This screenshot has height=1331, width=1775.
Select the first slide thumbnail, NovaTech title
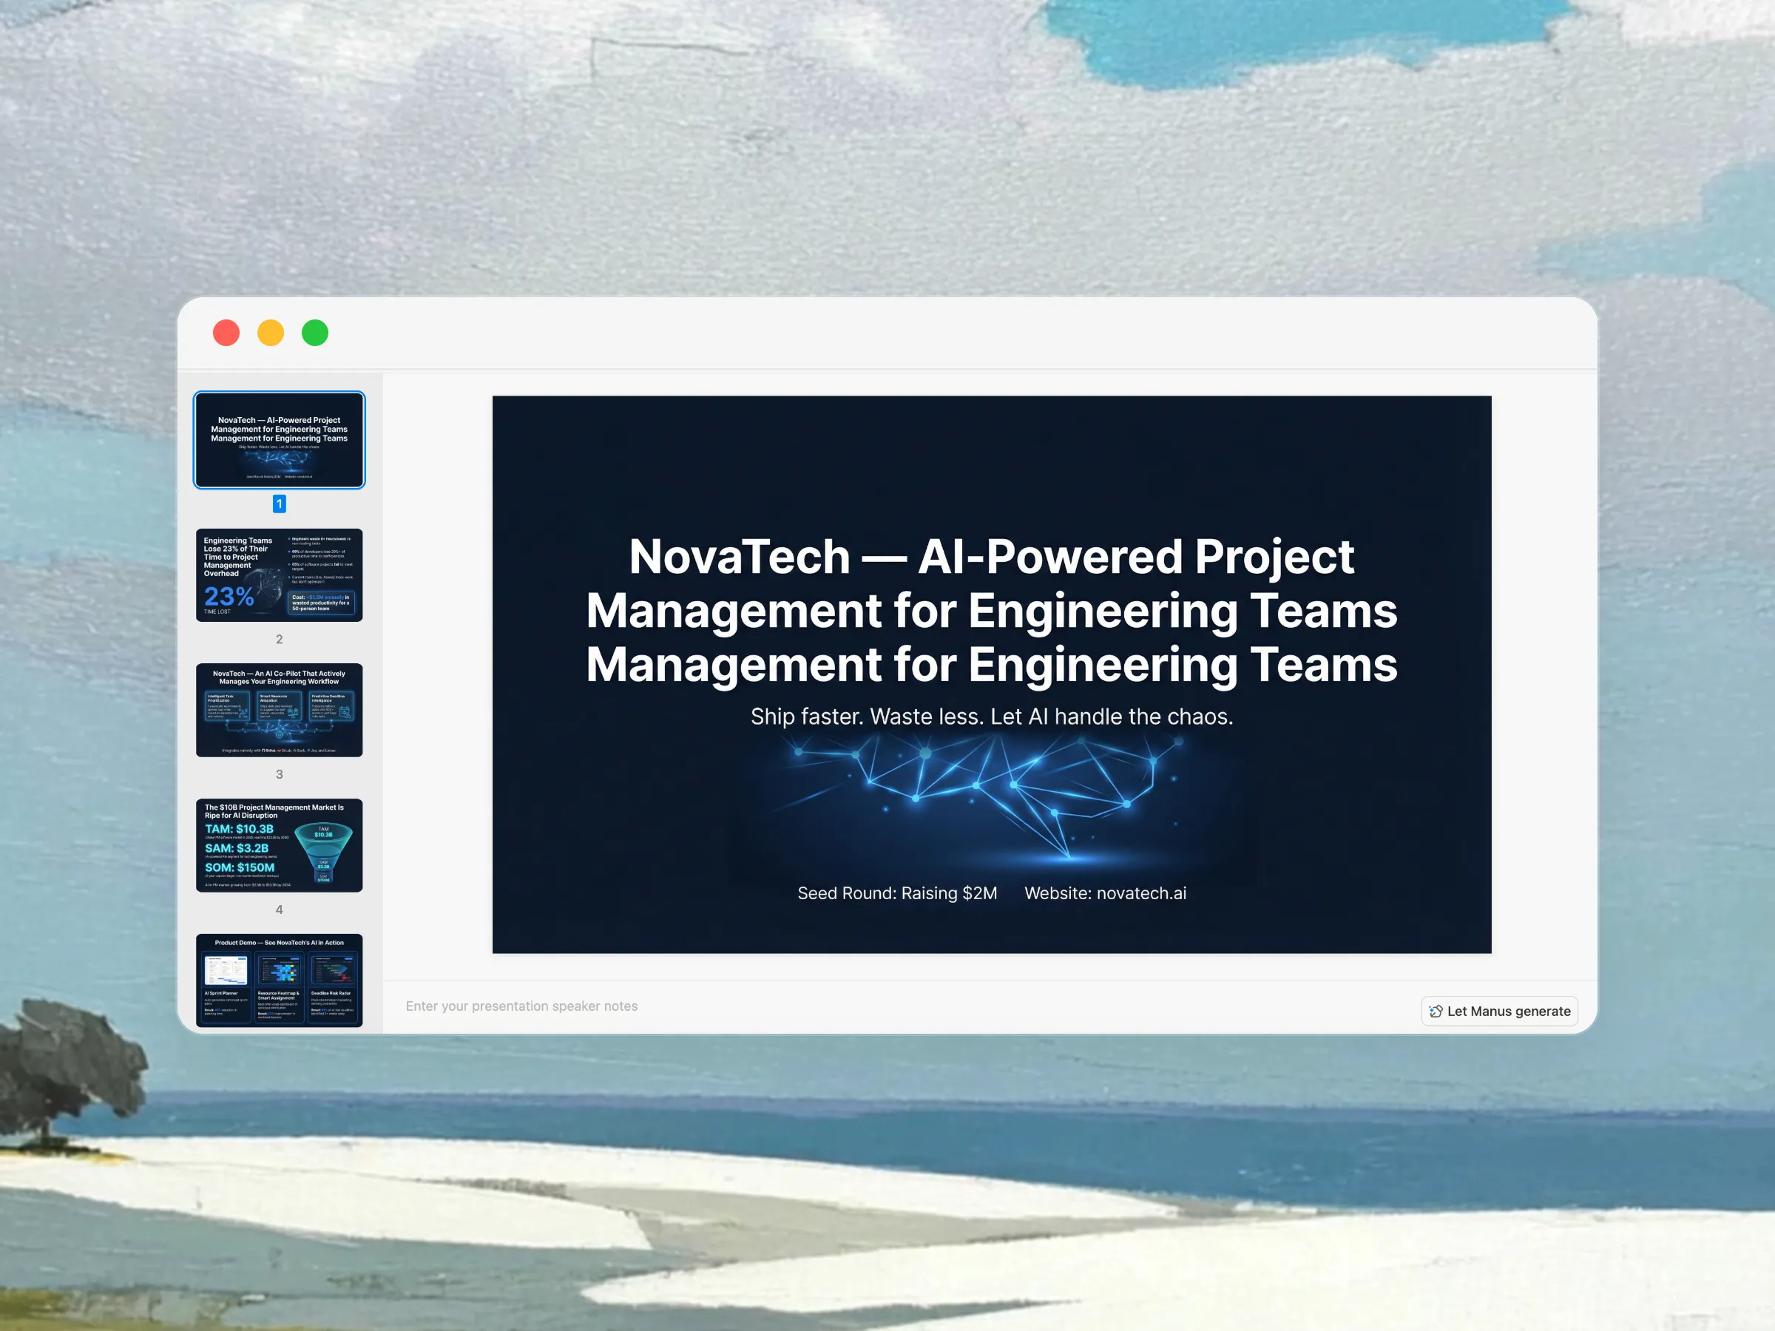(280, 440)
